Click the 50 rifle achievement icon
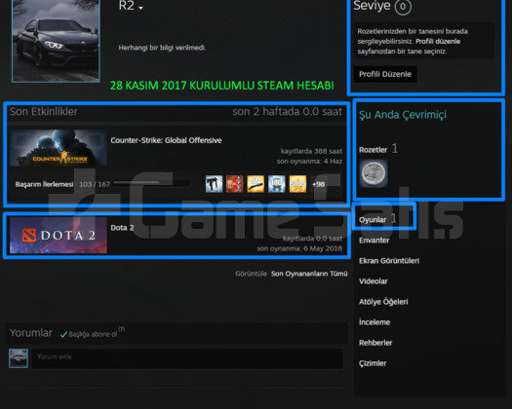Screen dimensions: 512x409 [x=256, y=184]
